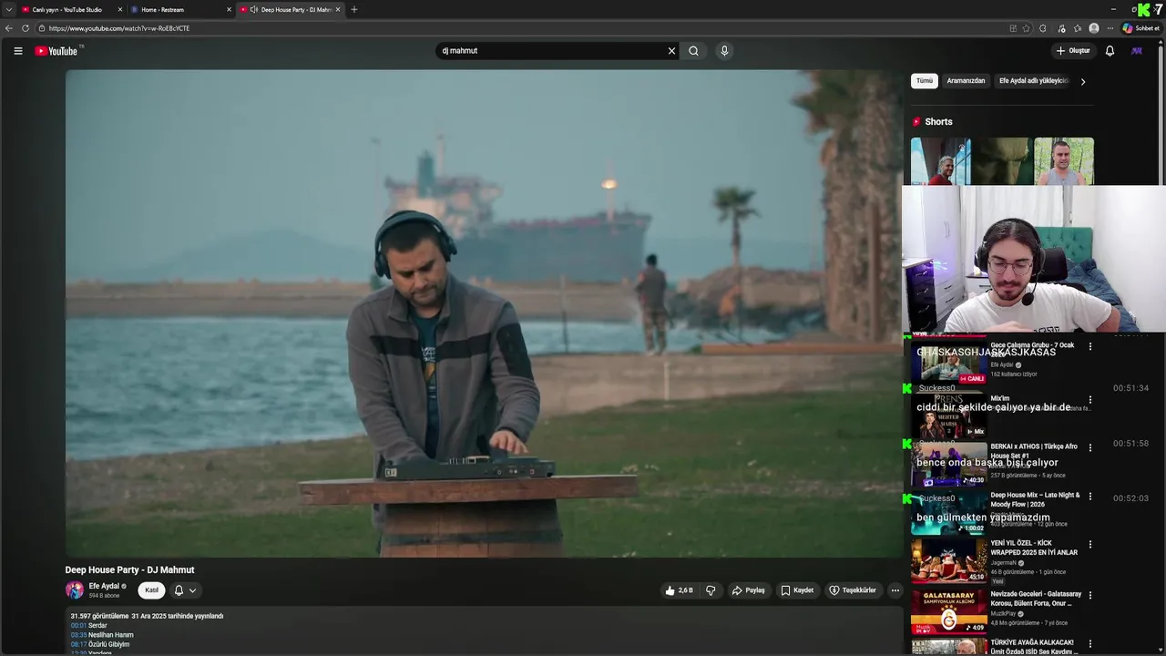
Task: Click the browser address bar URL
Action: pos(119,28)
